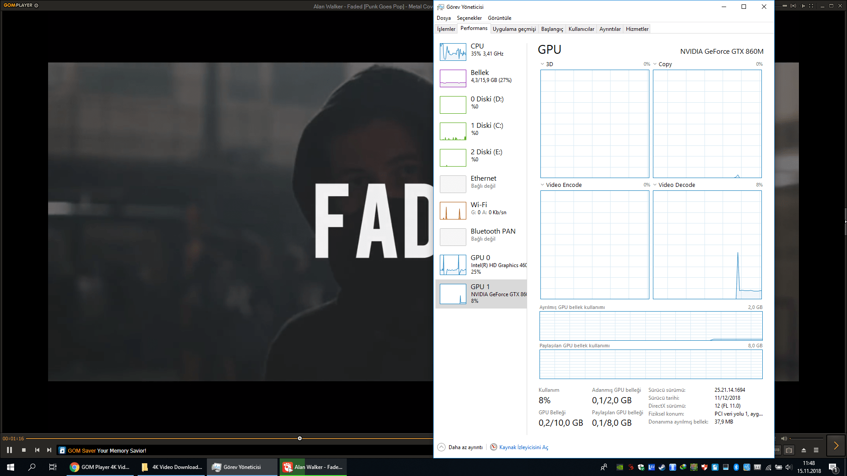
Task: Open People icon on taskbar
Action: 603,467
